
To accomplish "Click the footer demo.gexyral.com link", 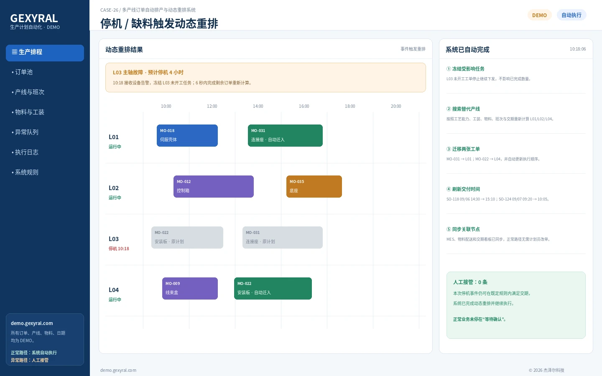I will pyautogui.click(x=118, y=370).
